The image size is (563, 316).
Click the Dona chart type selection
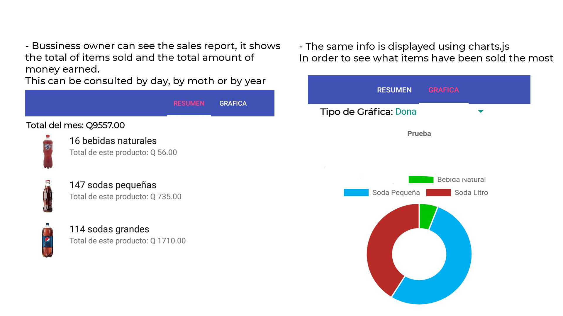(406, 111)
